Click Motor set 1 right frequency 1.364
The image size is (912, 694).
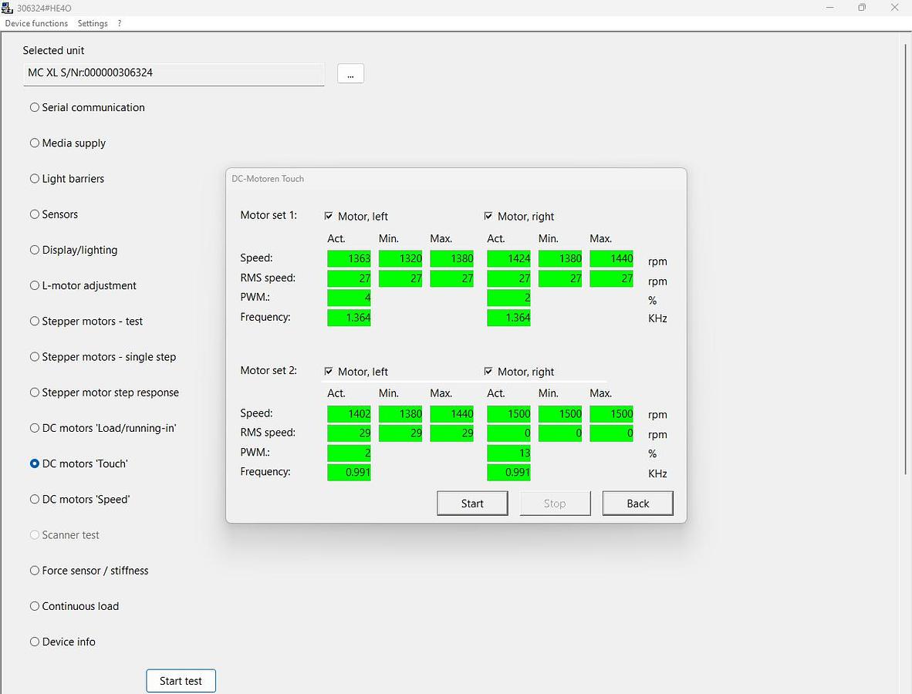(508, 318)
